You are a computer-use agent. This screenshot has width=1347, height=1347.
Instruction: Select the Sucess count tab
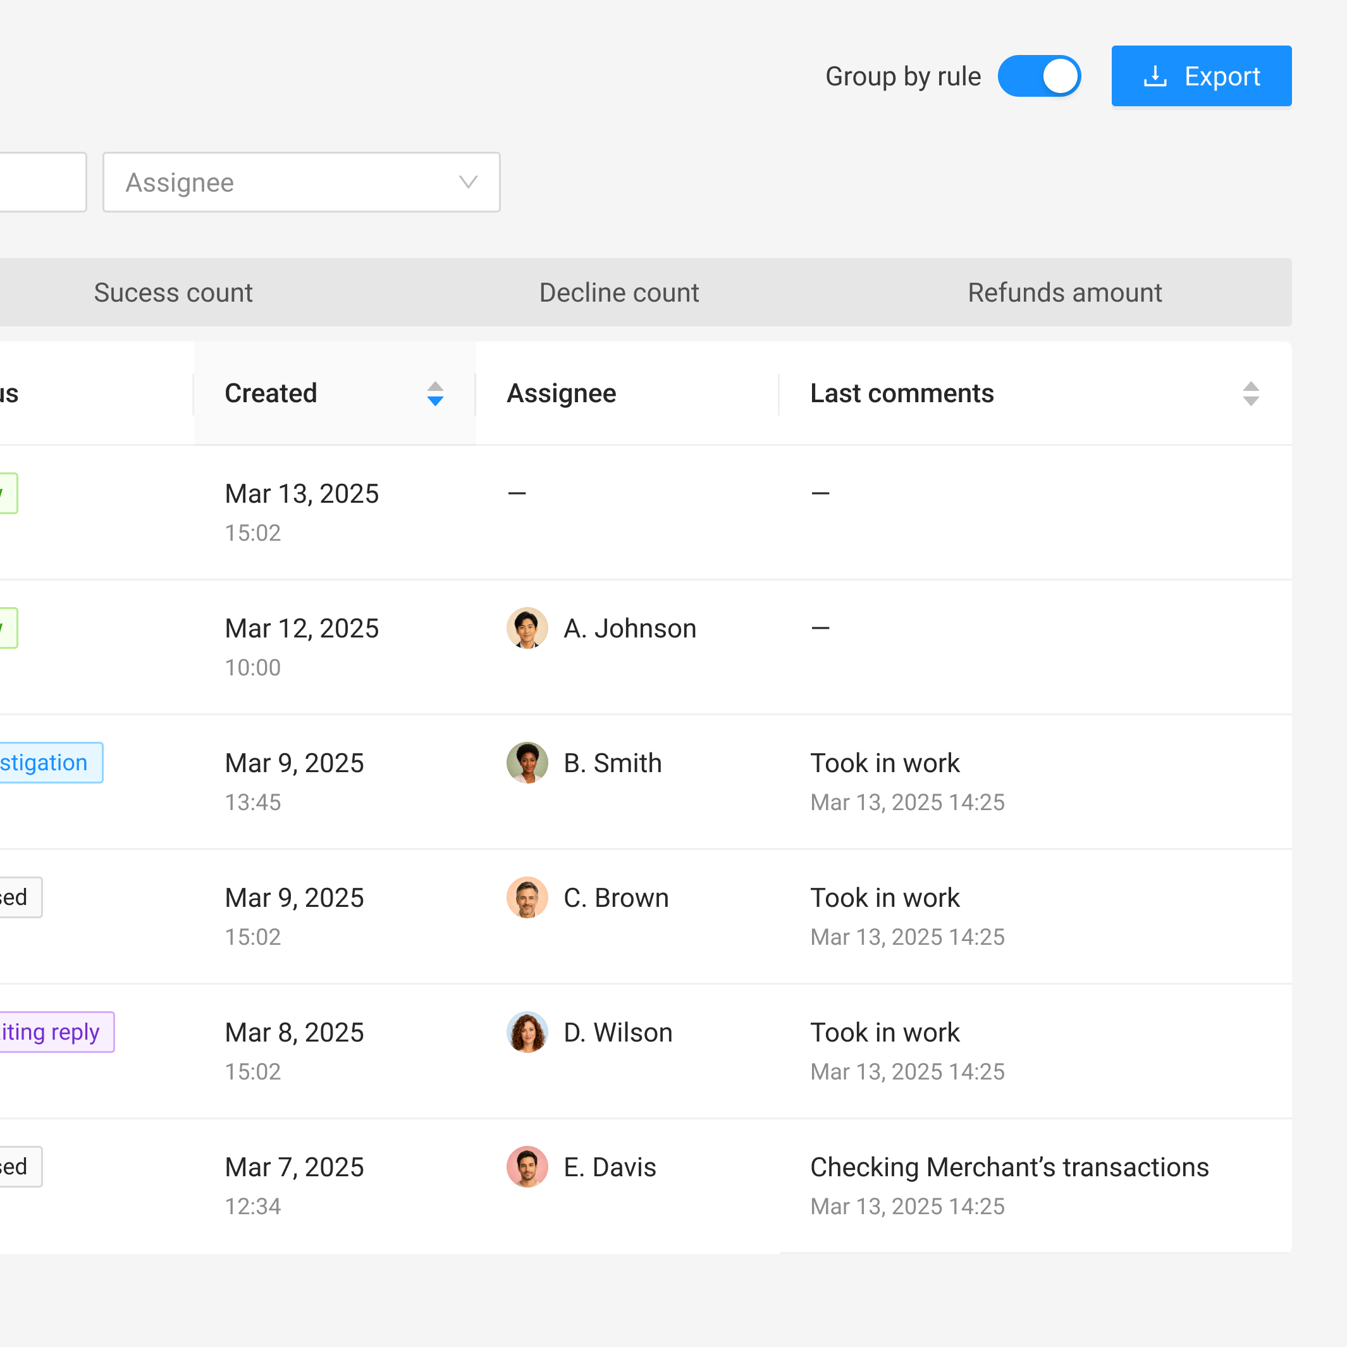173,292
